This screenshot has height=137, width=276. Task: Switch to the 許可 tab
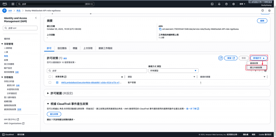point(49,48)
